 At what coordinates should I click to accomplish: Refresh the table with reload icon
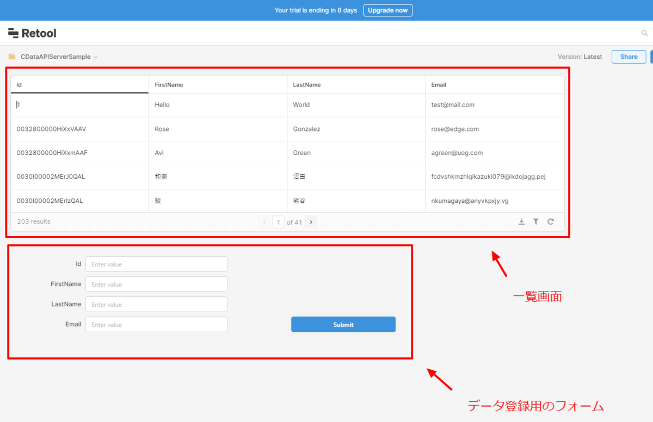[551, 222]
